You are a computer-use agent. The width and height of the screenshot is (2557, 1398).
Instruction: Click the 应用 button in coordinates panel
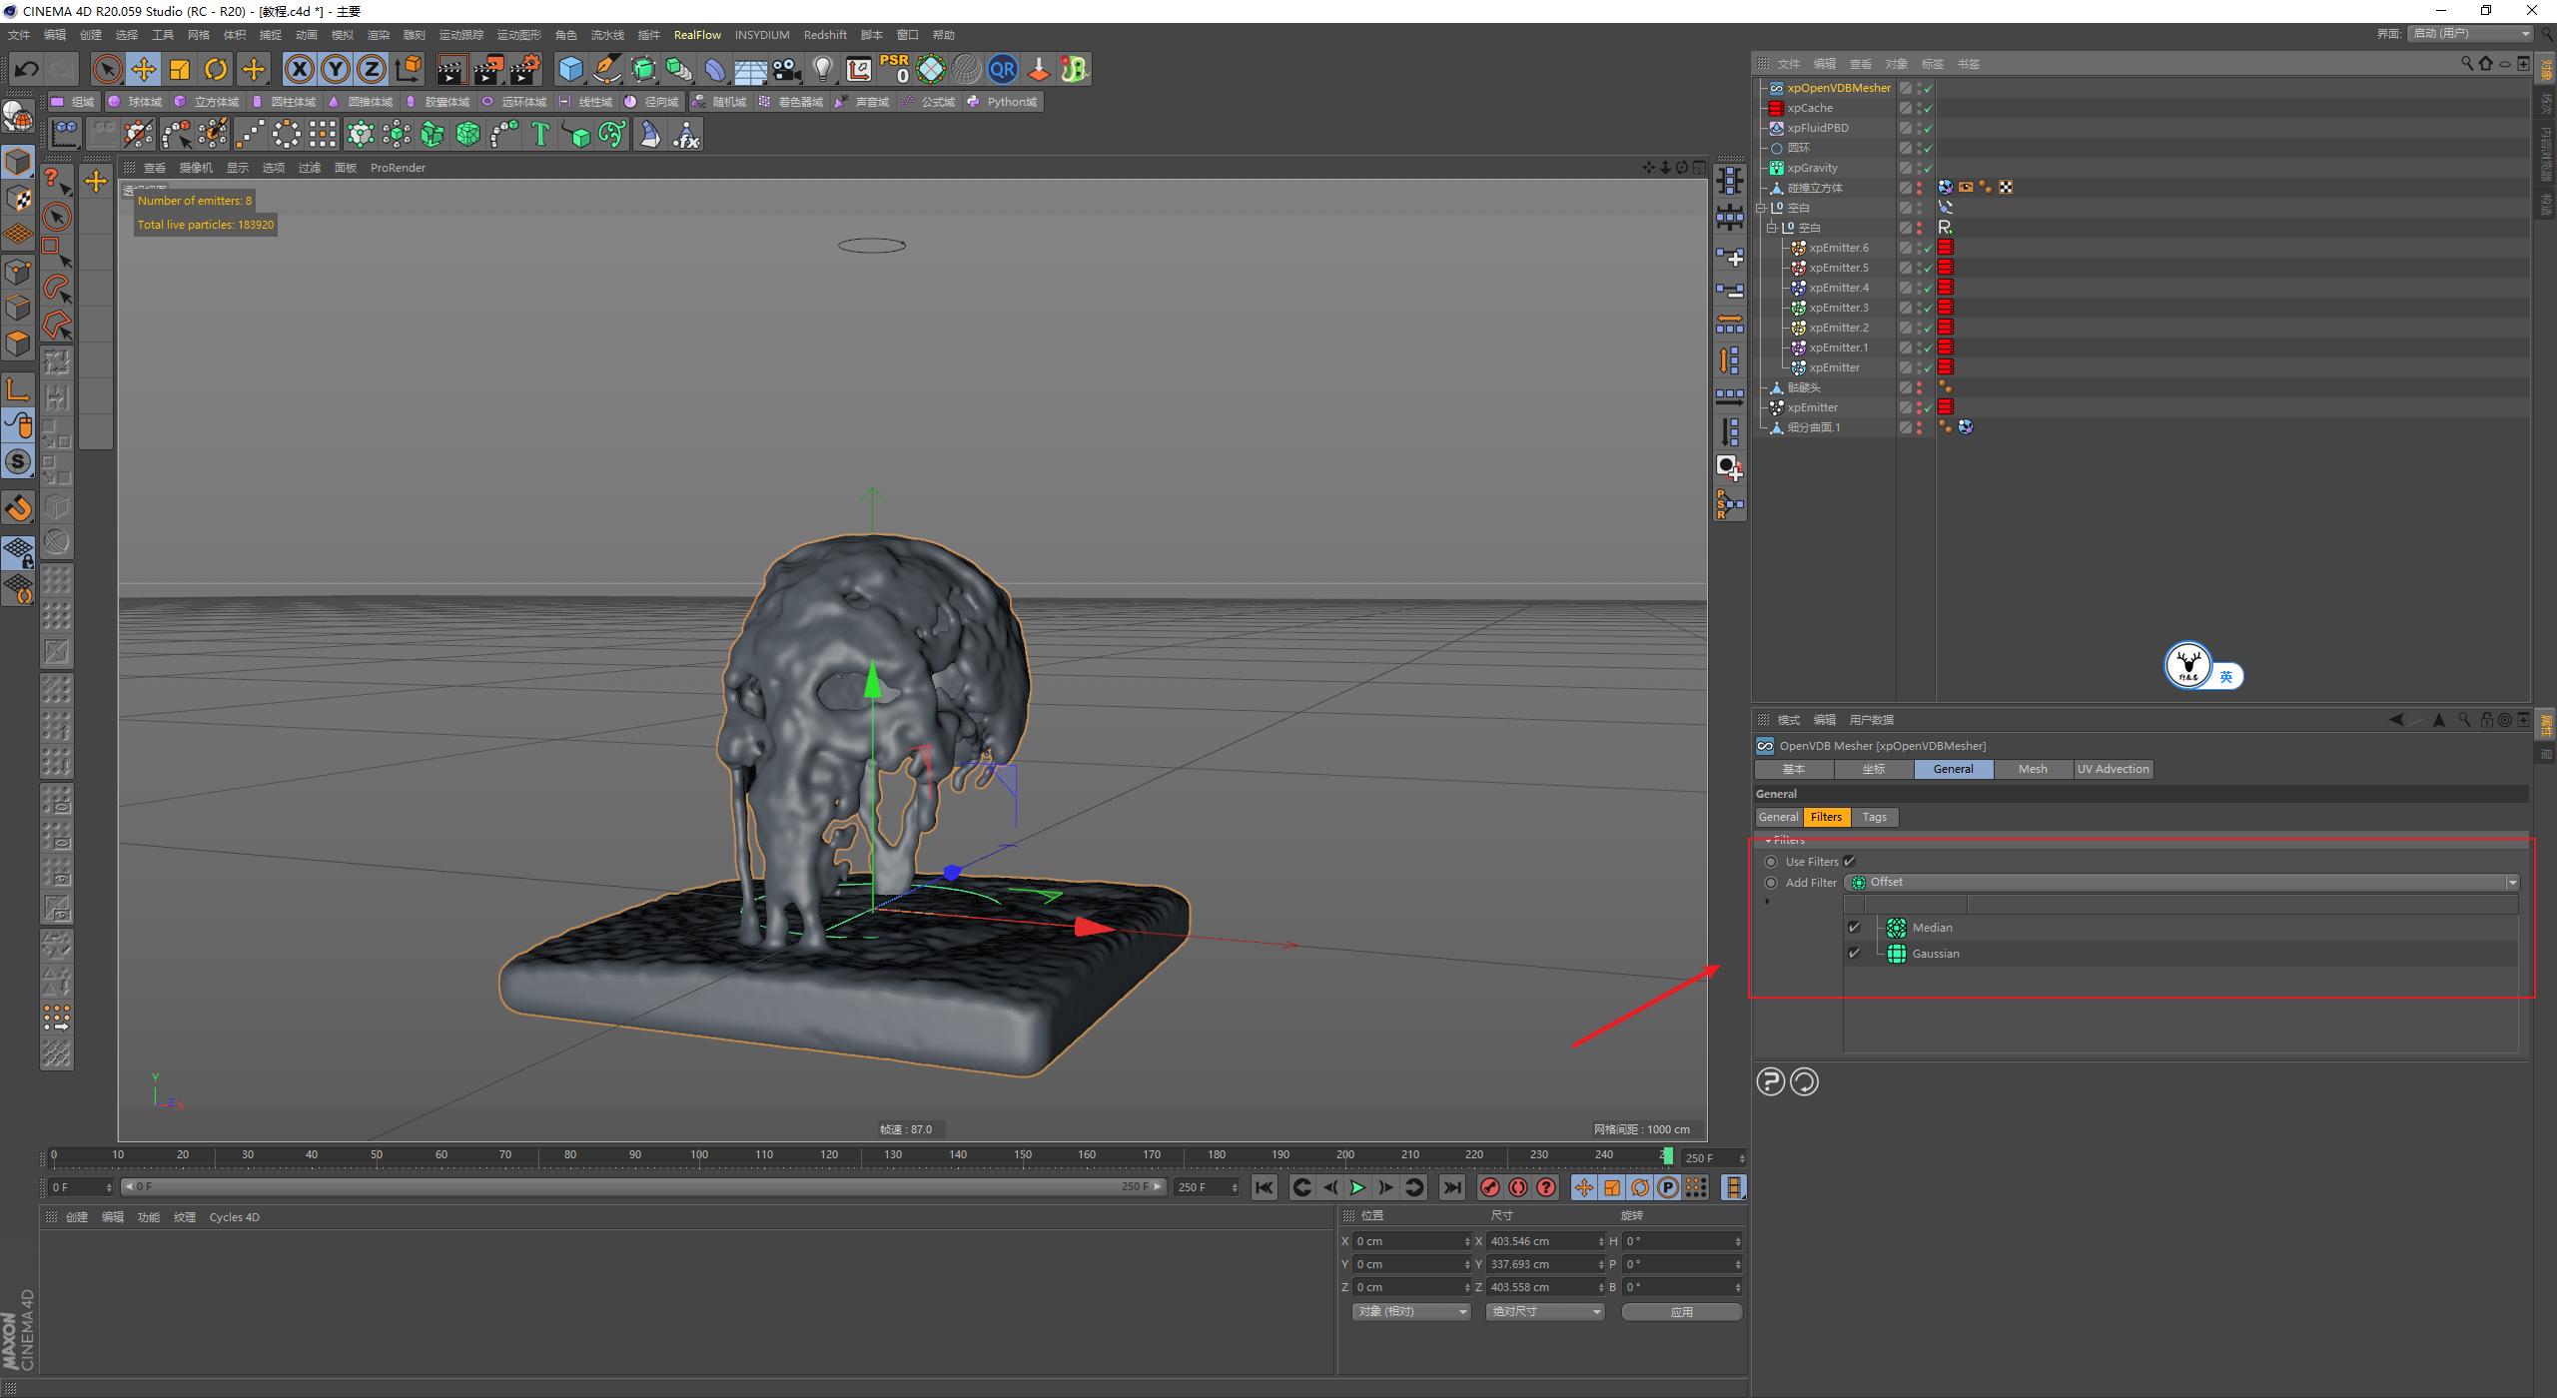tap(1682, 1311)
